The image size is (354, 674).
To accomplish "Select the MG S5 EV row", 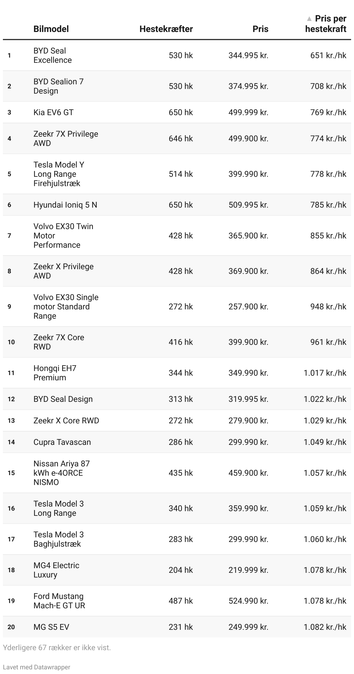I will pyautogui.click(x=51, y=627).
